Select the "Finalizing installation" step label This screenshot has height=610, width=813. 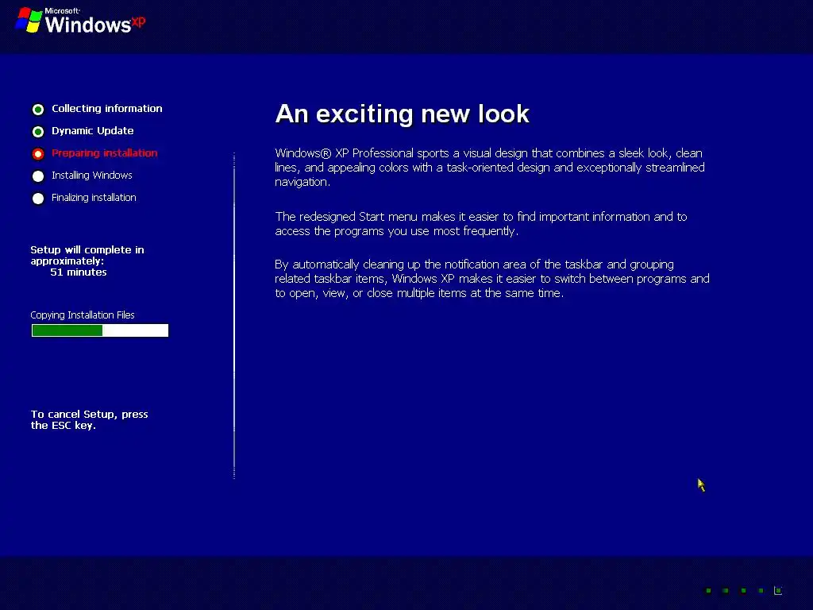tap(94, 198)
